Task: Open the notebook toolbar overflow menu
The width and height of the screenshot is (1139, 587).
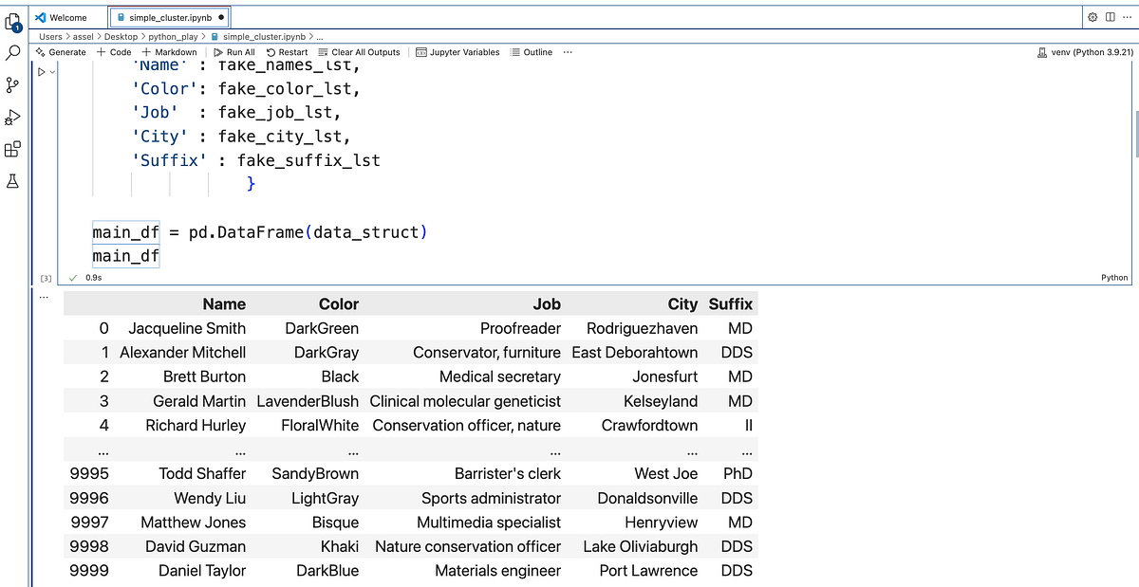Action: pyautogui.click(x=567, y=52)
